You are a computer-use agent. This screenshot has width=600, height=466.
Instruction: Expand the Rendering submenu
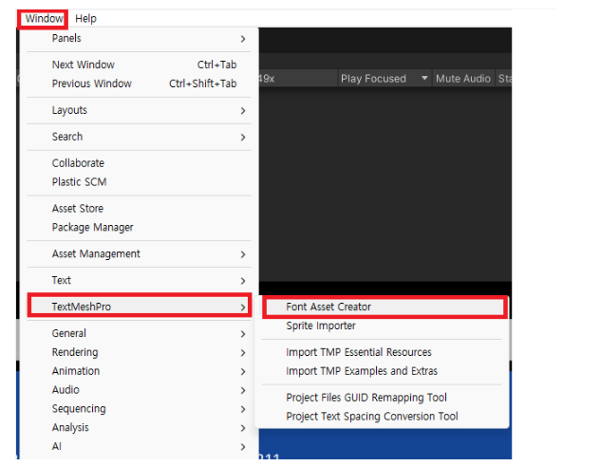tap(140, 352)
